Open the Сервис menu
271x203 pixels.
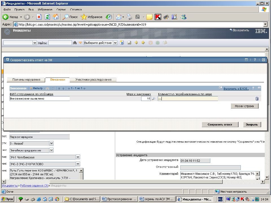point(61,10)
